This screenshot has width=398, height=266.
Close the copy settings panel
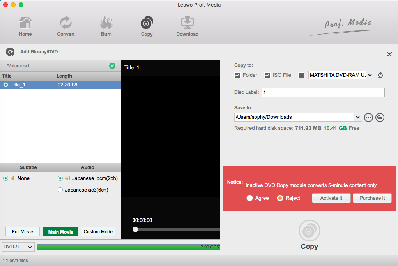click(389, 54)
